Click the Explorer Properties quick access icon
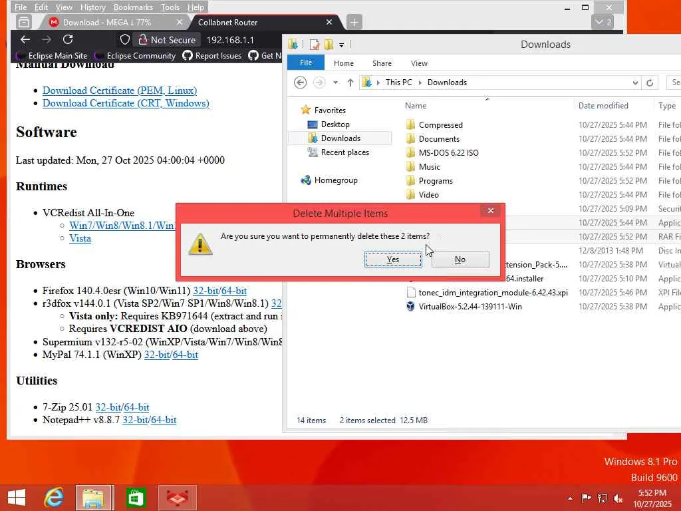The height and width of the screenshot is (511, 681). 315,45
